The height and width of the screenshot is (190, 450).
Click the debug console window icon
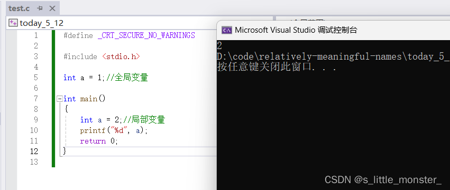227,30
